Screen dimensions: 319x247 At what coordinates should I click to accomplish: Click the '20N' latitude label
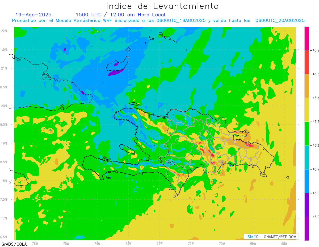point(5,106)
